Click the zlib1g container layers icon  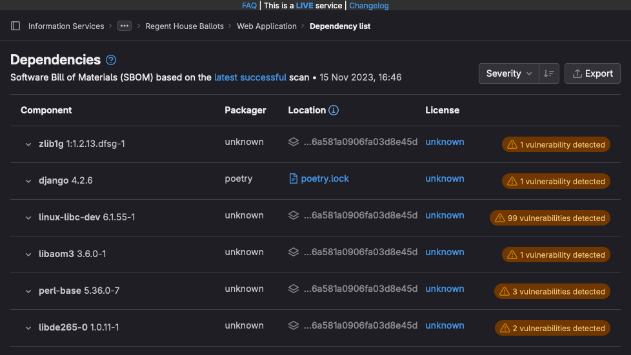tap(294, 142)
